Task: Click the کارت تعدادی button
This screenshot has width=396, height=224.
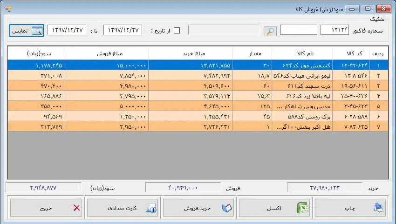Action: click(x=123, y=208)
